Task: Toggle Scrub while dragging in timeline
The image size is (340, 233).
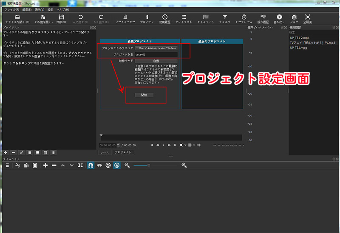Action: [99, 166]
